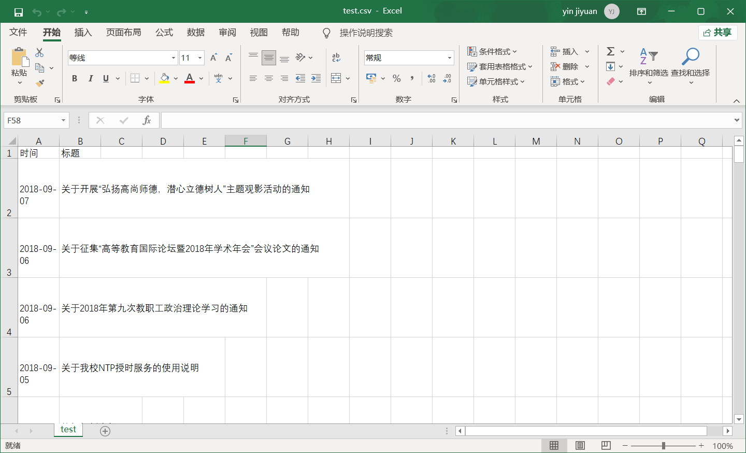
Task: Switch to 数据 Data tab
Action: coord(196,33)
